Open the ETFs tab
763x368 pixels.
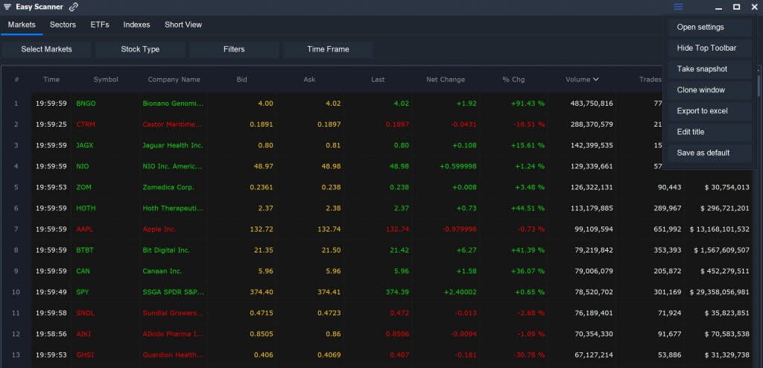100,25
